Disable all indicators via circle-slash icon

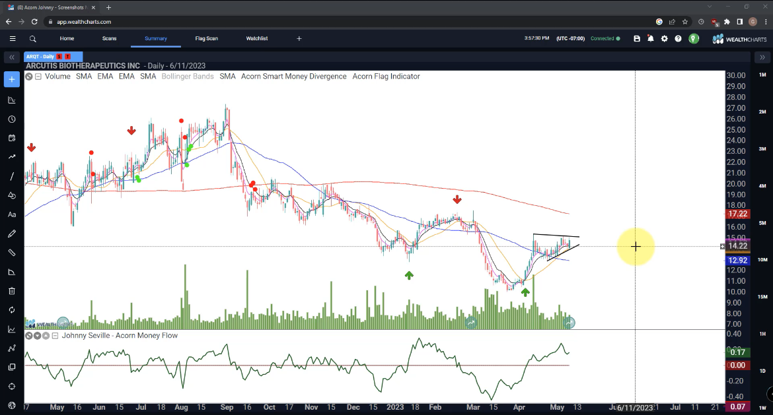pyautogui.click(x=29, y=77)
